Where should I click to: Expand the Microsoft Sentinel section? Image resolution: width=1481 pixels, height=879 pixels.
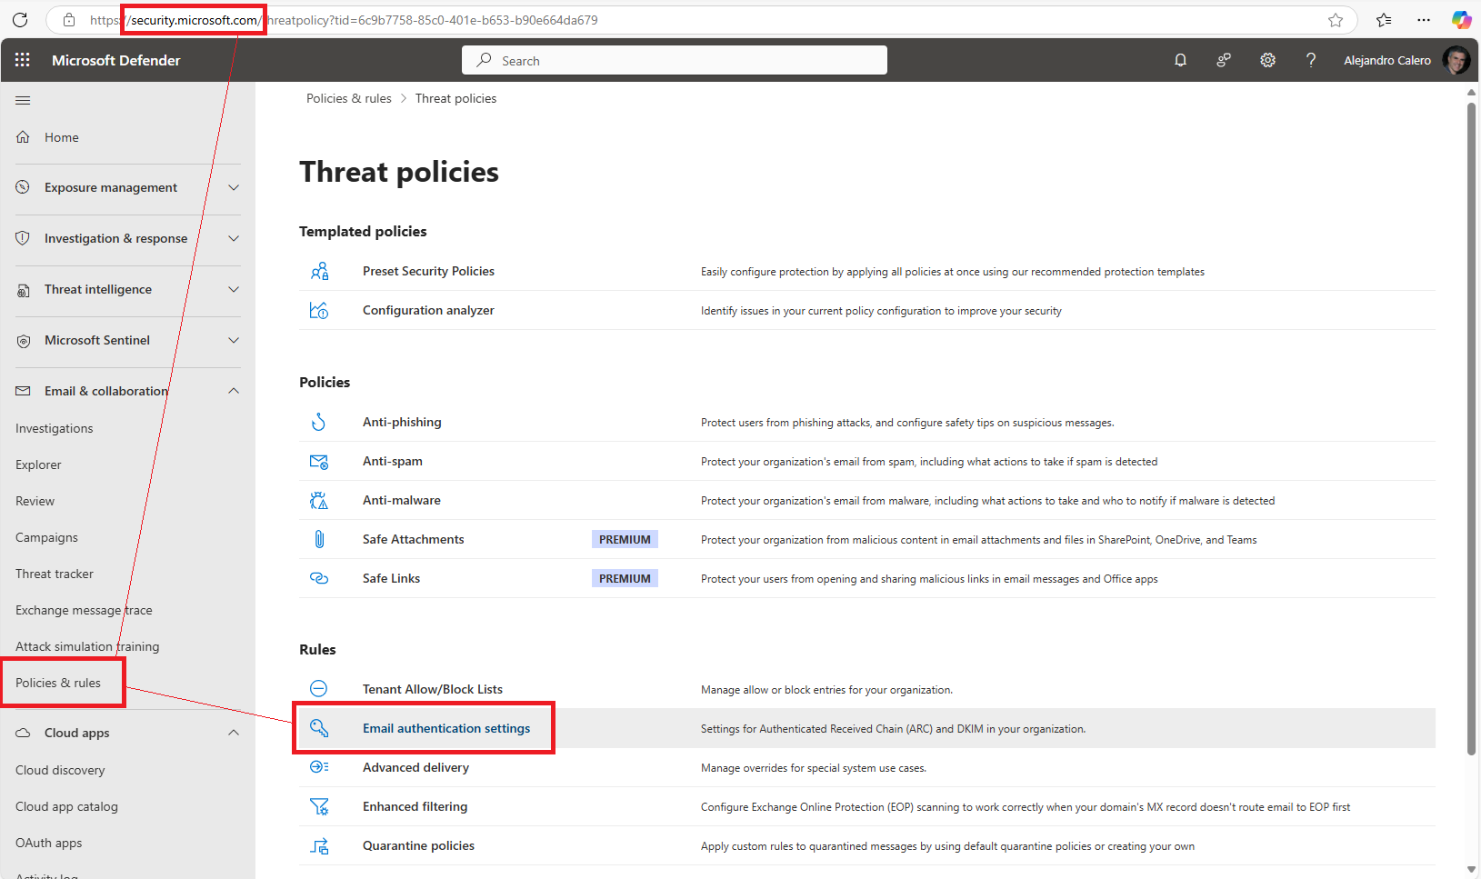click(x=234, y=340)
